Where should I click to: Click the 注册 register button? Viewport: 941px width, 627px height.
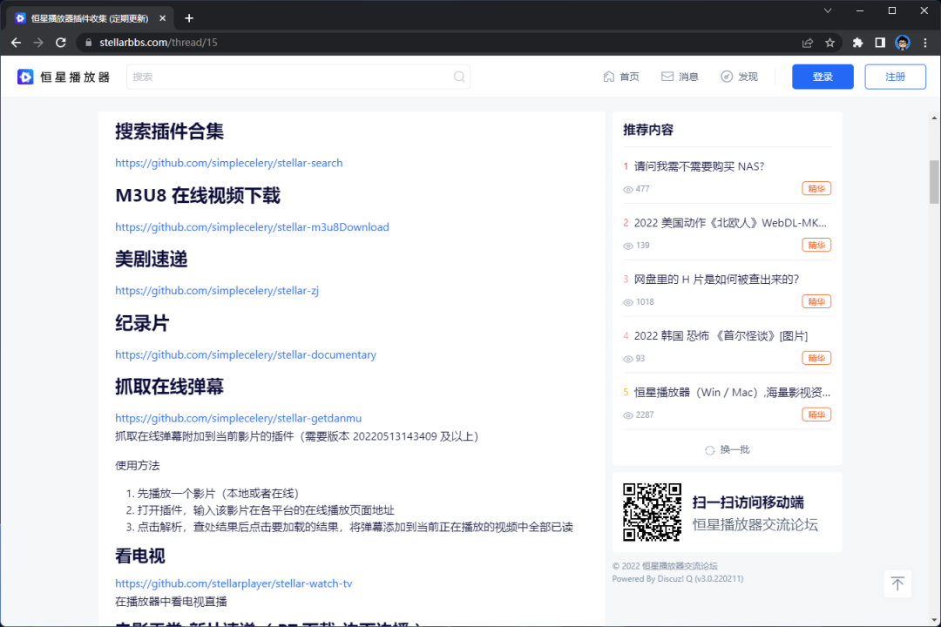click(x=895, y=77)
